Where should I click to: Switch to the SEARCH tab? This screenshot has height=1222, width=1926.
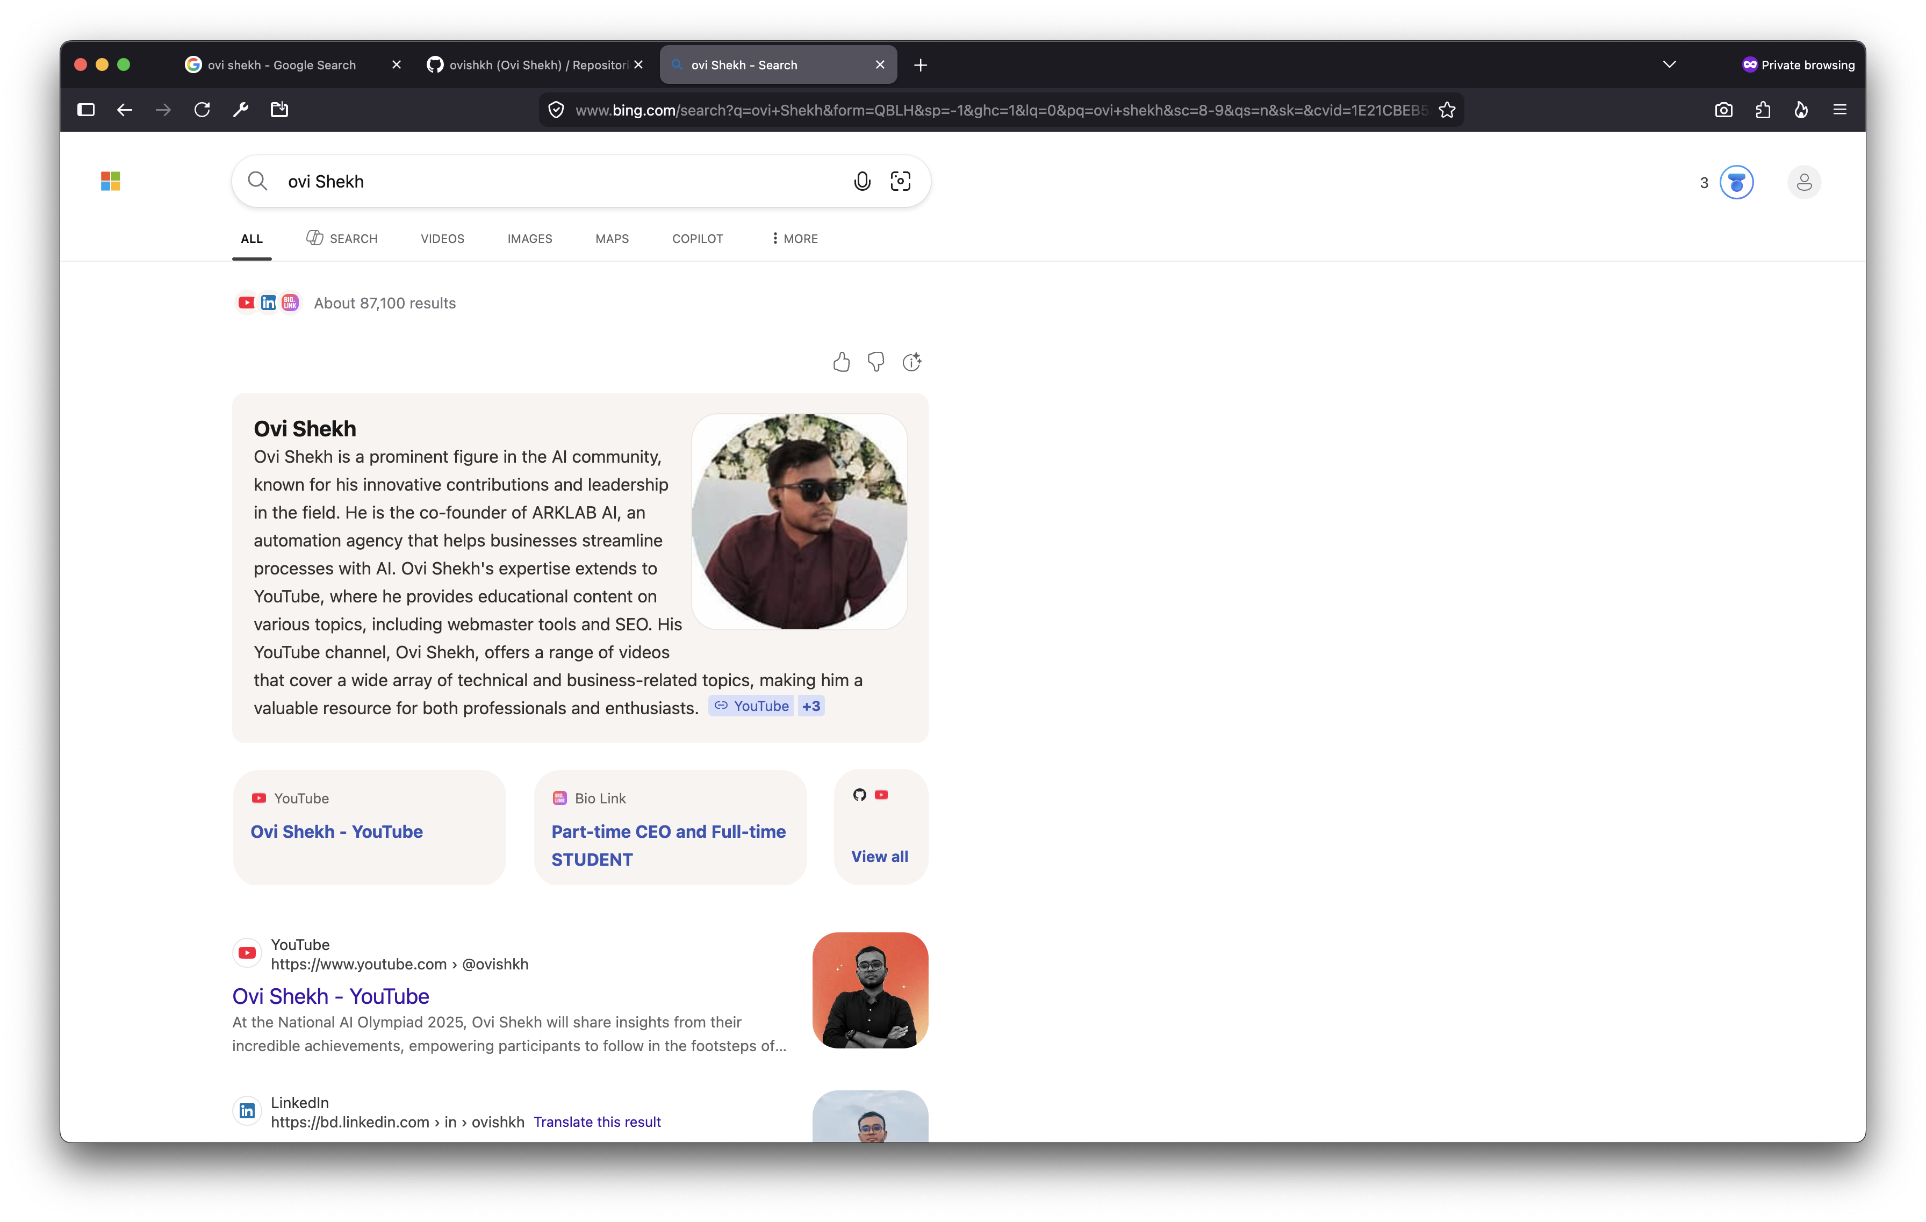tap(342, 238)
